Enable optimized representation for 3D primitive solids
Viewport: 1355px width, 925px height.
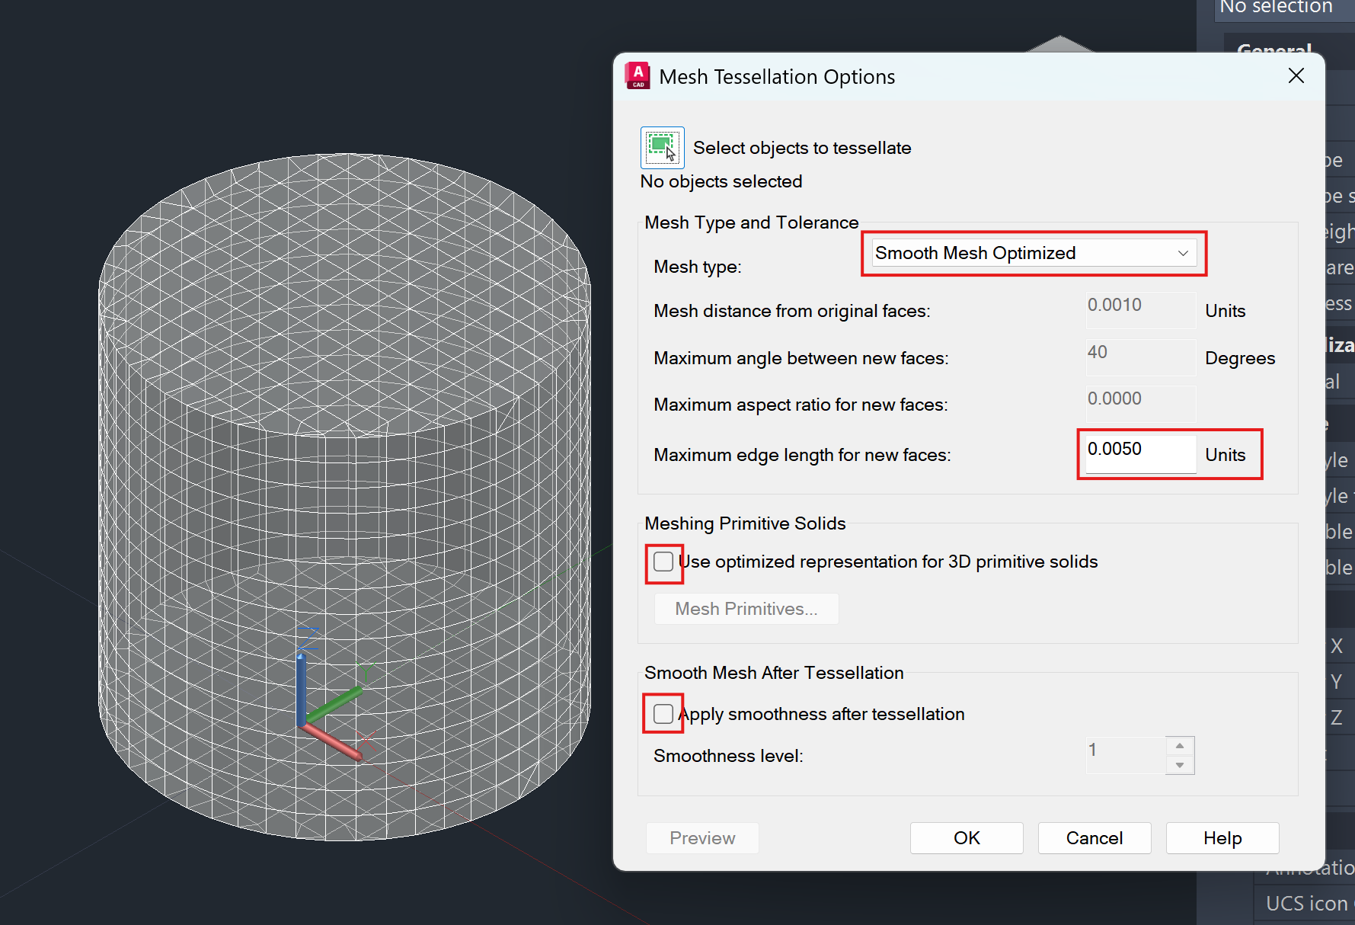click(x=663, y=562)
